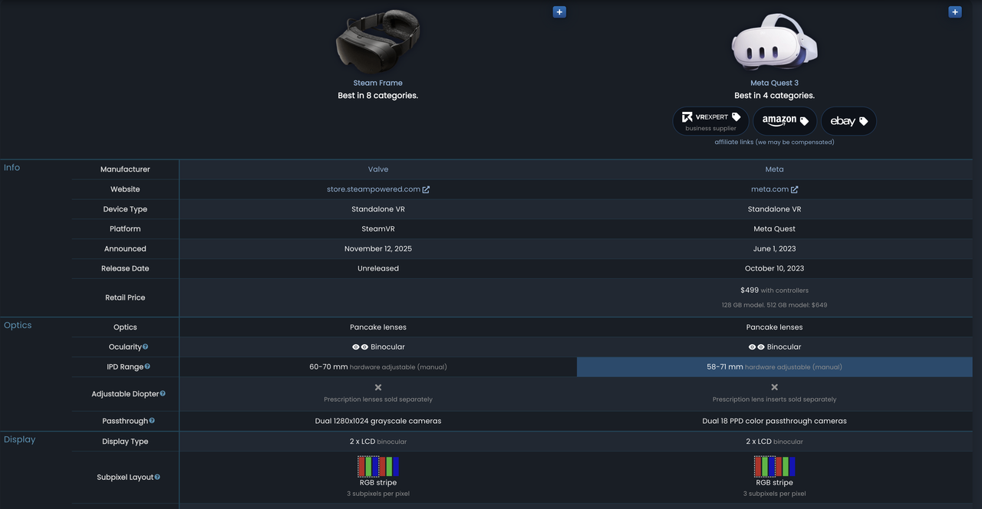The height and width of the screenshot is (509, 982).
Task: Click the Info section header
Action: coord(12,168)
